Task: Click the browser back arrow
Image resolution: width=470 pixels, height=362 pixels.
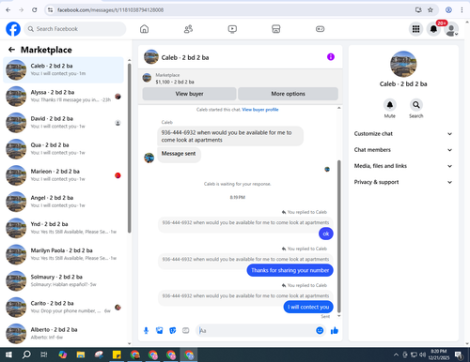Action: pos(8,10)
